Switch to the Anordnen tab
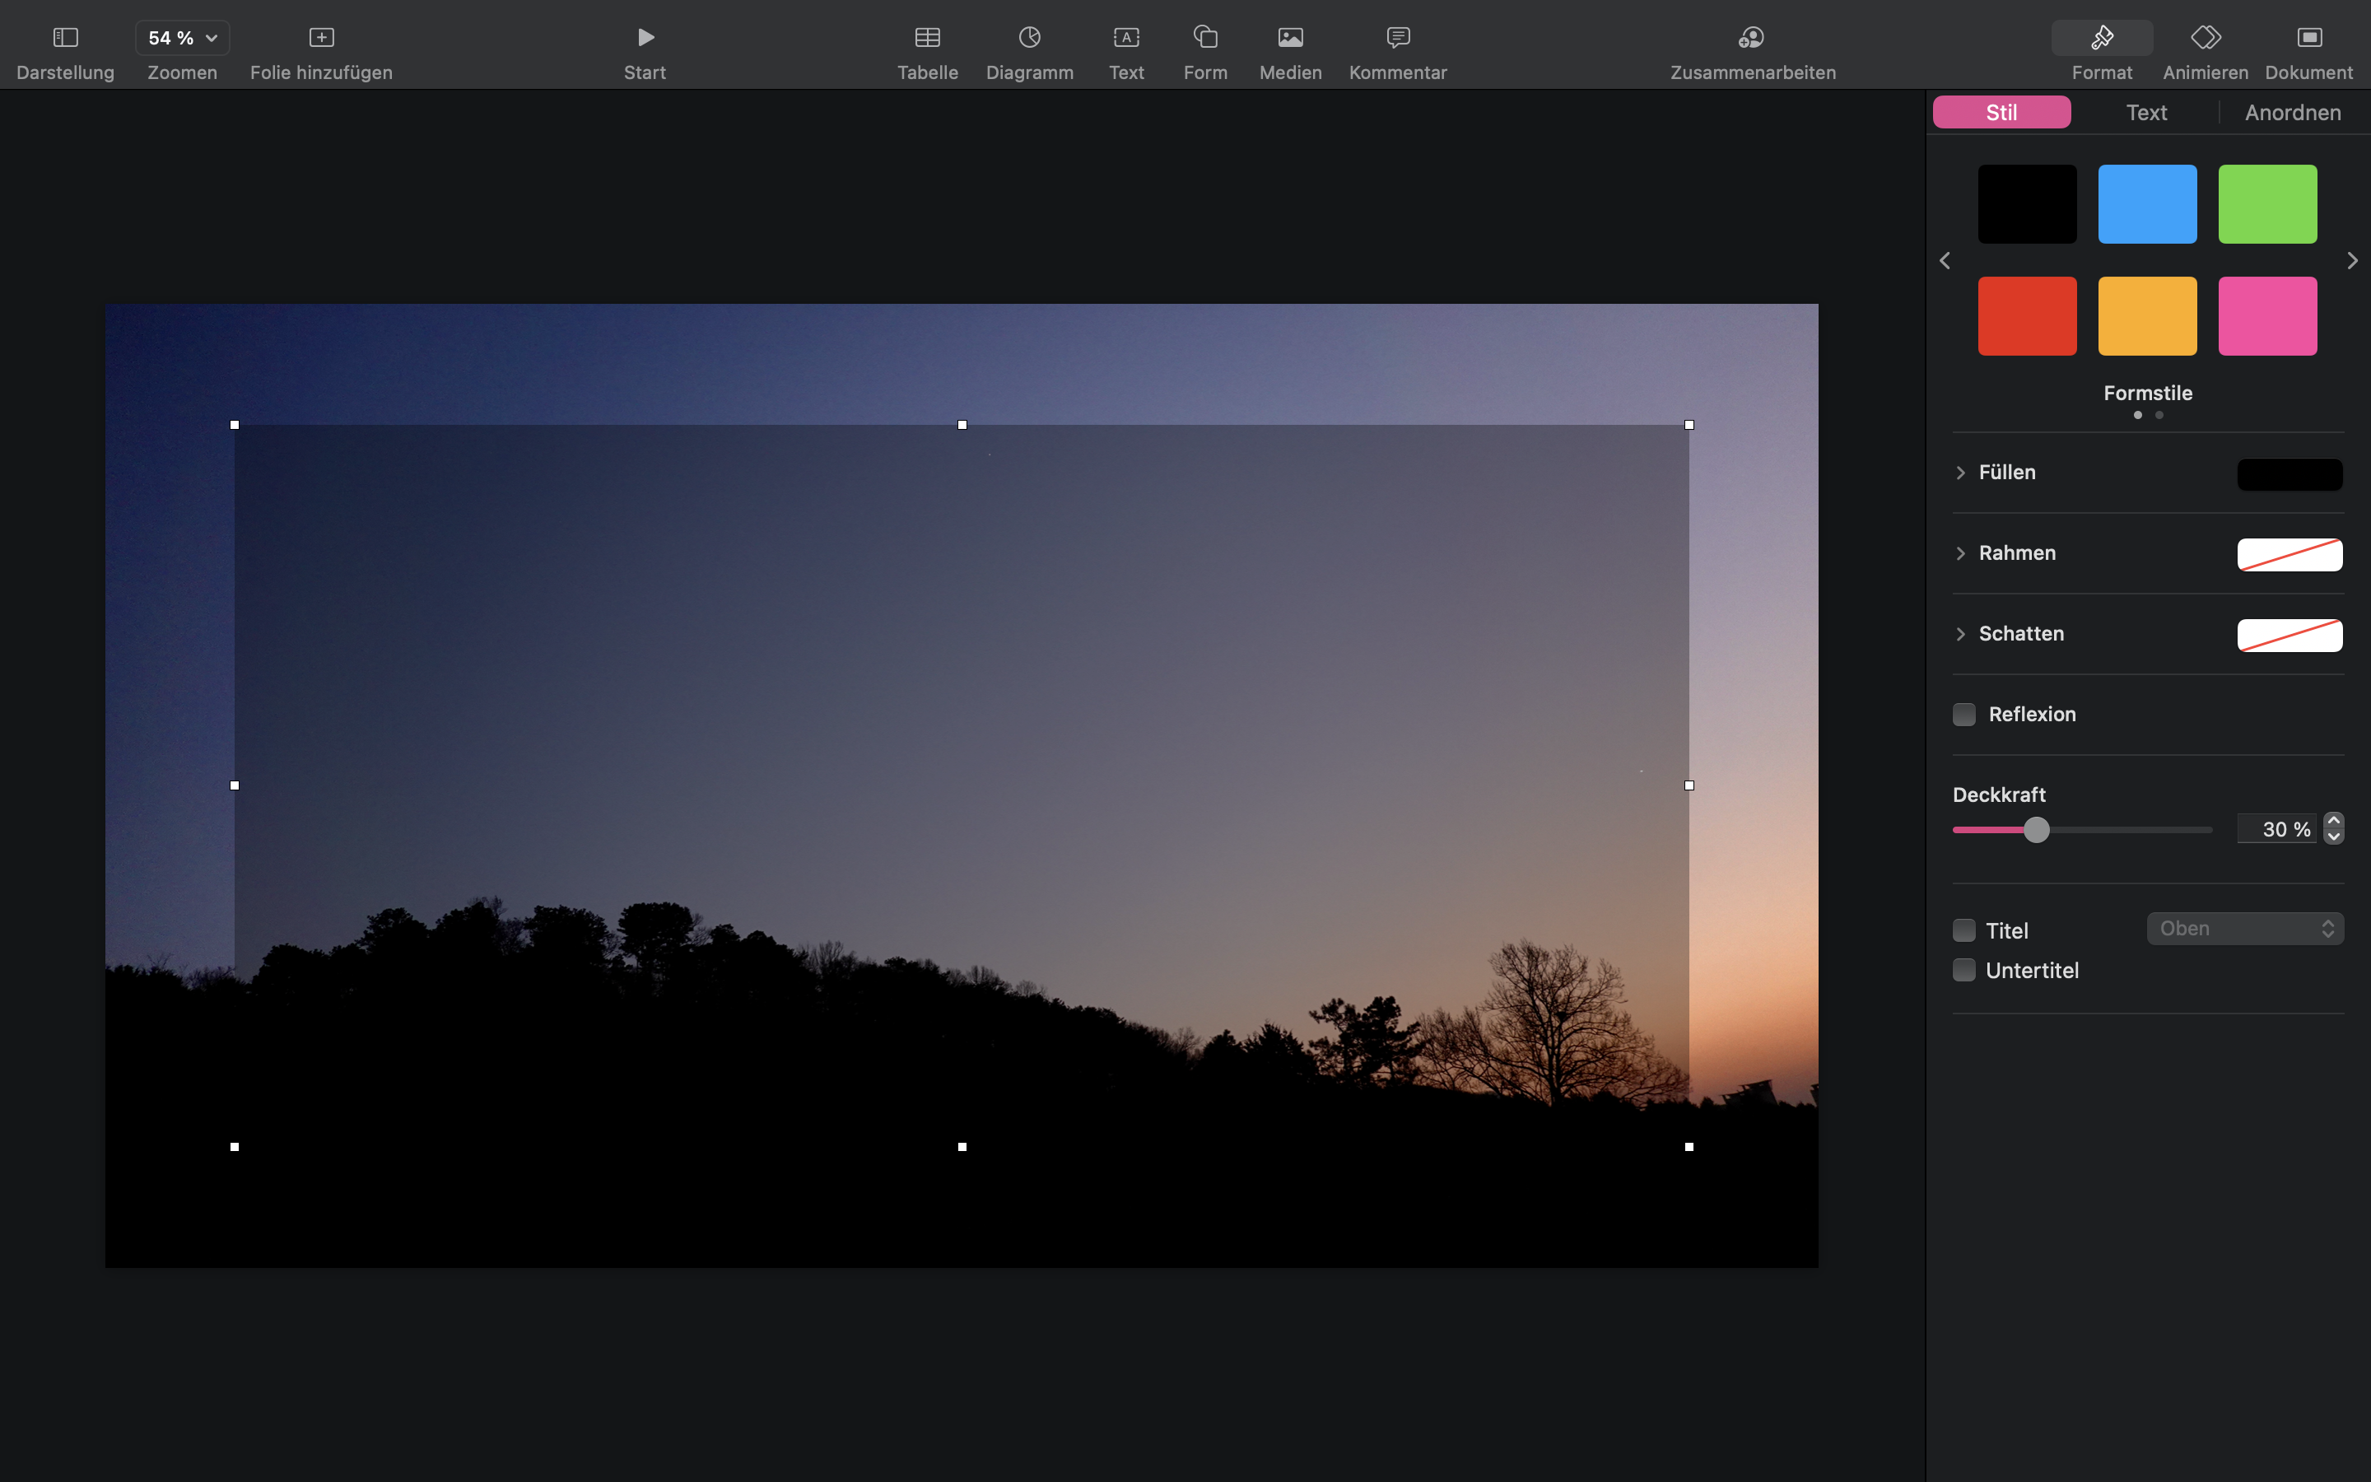 pos(2292,113)
